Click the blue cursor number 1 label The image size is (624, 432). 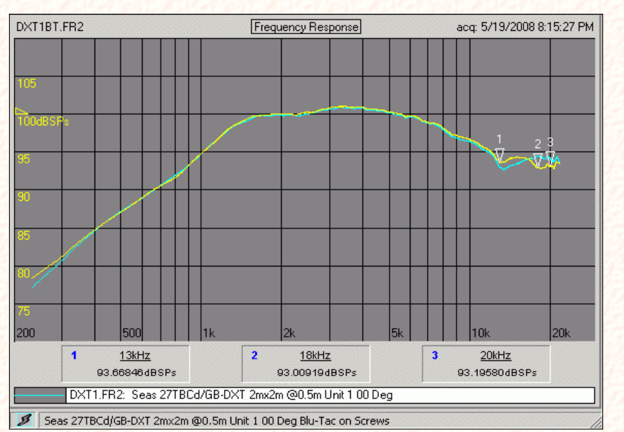pos(74,355)
